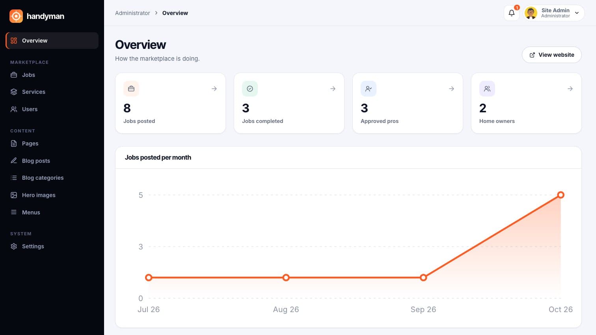This screenshot has width=596, height=335.
Task: Click the Overview breadcrumb item
Action: coord(175,13)
